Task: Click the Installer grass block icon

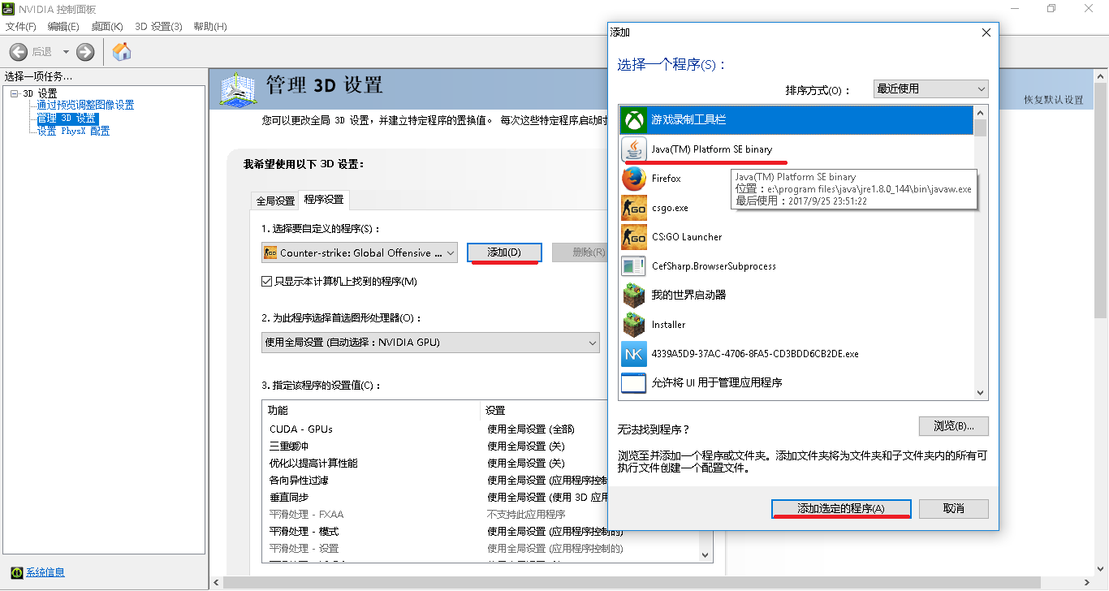Action: coord(633,325)
